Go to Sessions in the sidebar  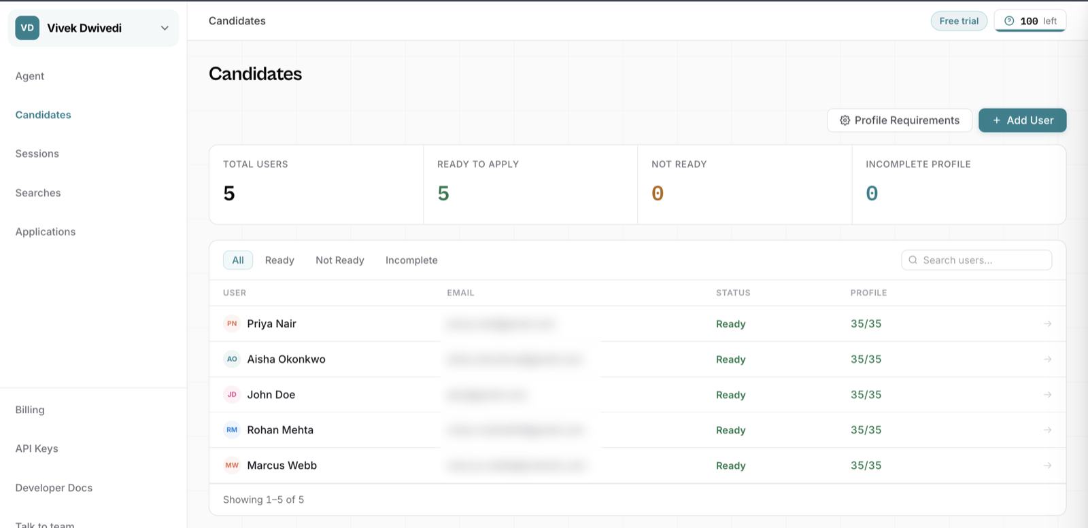pos(37,154)
